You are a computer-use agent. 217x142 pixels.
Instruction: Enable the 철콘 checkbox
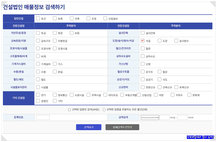(x=143, y=48)
